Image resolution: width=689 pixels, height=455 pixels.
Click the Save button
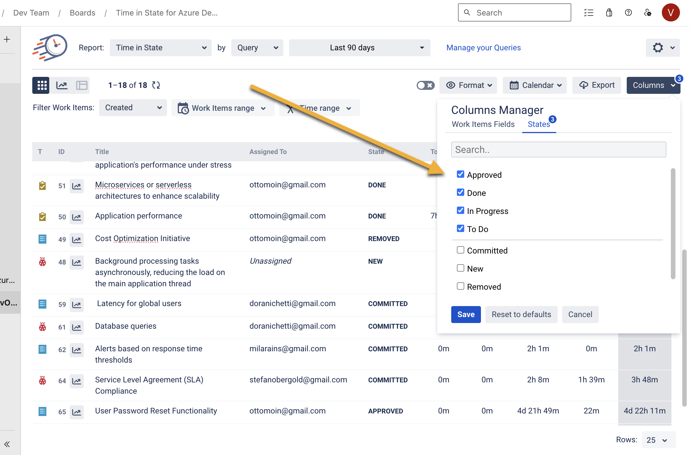(x=466, y=314)
